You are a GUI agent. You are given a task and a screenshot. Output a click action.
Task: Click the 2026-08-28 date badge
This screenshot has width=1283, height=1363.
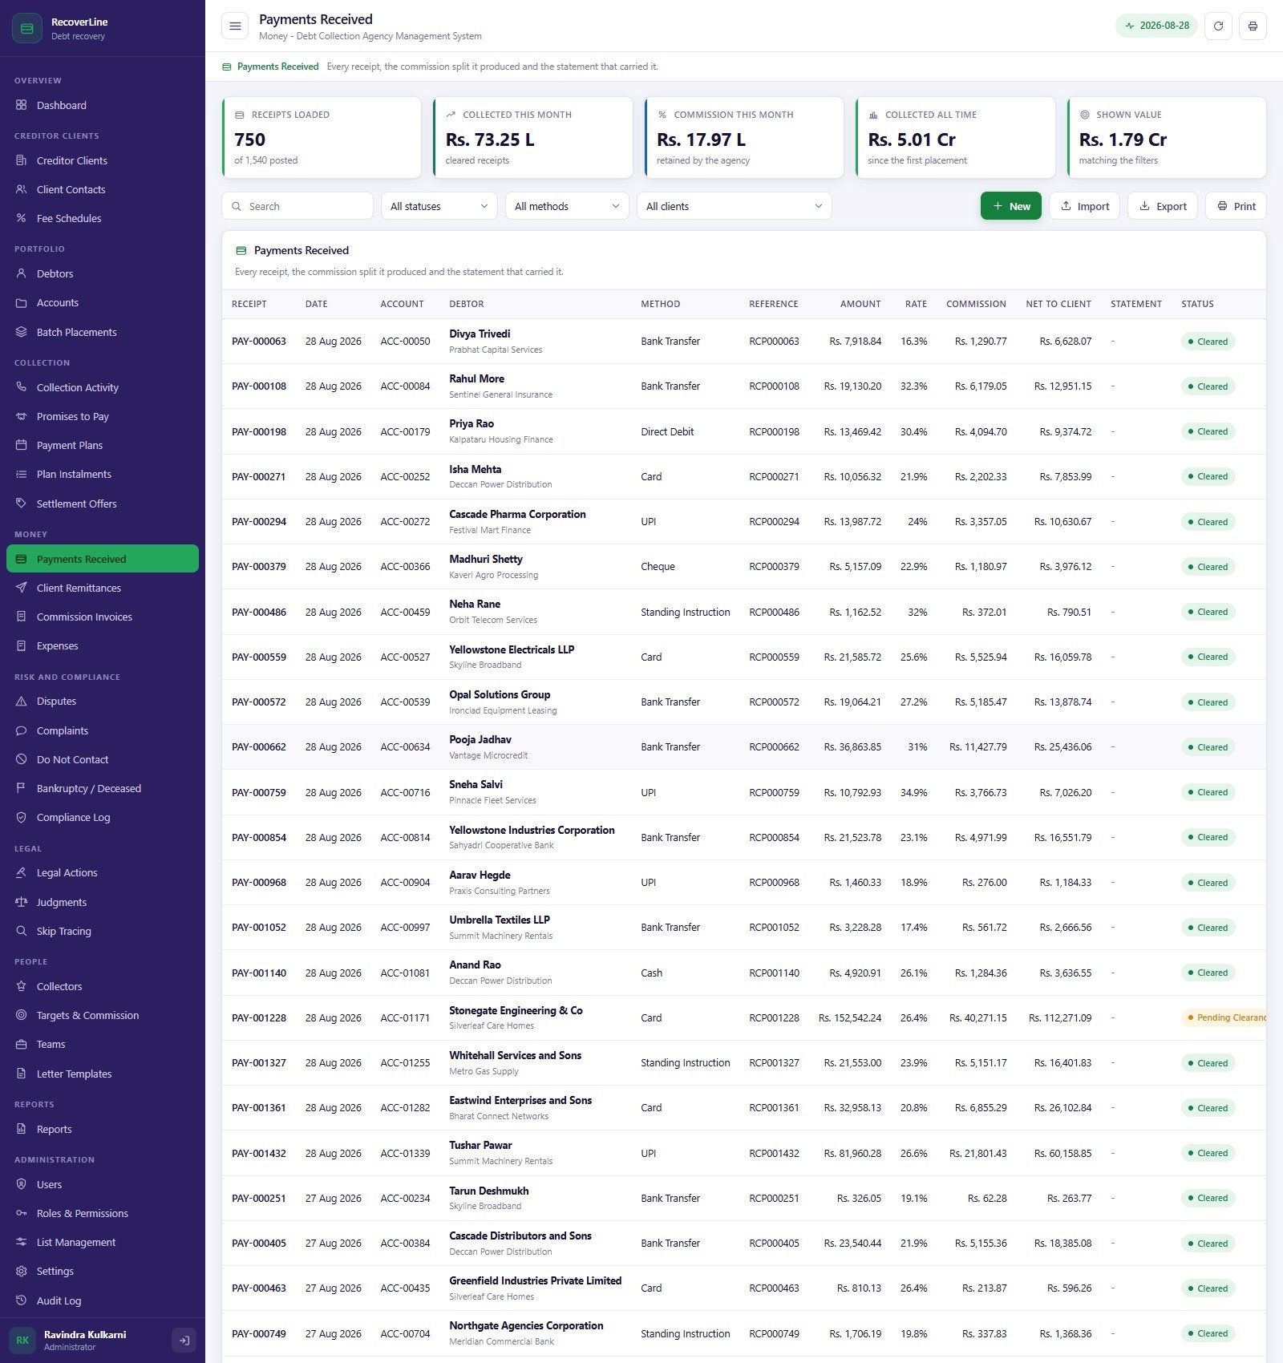pyautogui.click(x=1156, y=26)
